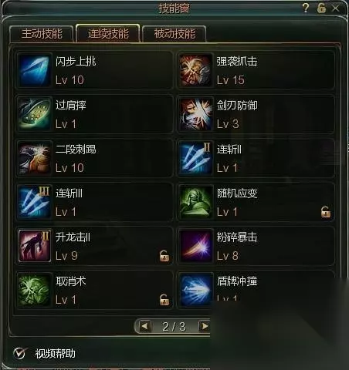Toggle the 视频帮助 checkbox
The image size is (349, 370).
[20, 353]
